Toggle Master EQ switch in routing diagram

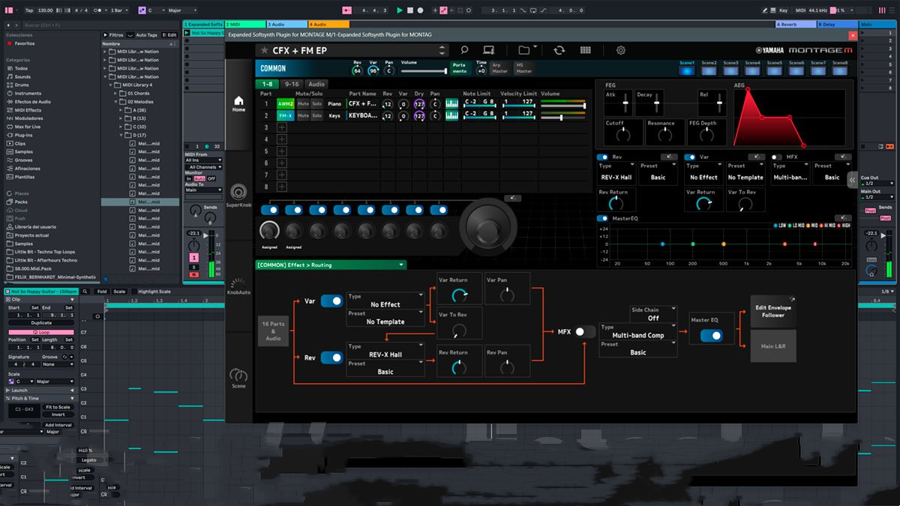(x=712, y=336)
